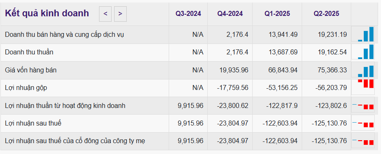The image size is (381, 154).
Task: Click the Giá vốn hàng bán row label
Action: tap(31, 70)
